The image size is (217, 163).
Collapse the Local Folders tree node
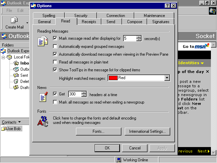pos(3,57)
